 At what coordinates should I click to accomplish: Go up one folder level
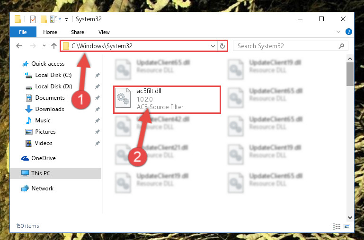[54, 46]
